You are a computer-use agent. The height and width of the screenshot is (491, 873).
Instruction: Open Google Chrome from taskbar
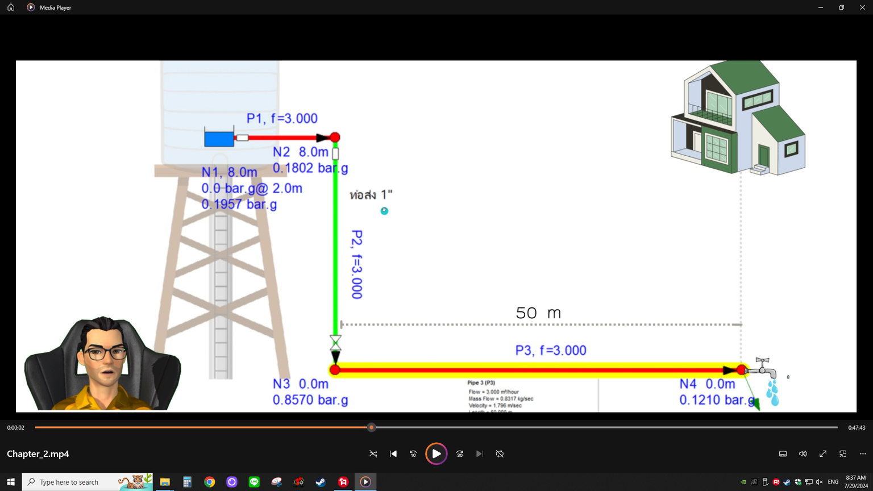[210, 482]
